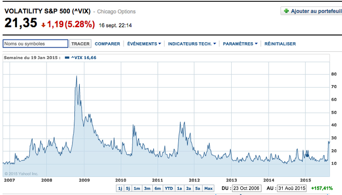This screenshot has width=342, height=195.
Task: Click RÉINITIALISER to reset the chart
Action: click(280, 44)
